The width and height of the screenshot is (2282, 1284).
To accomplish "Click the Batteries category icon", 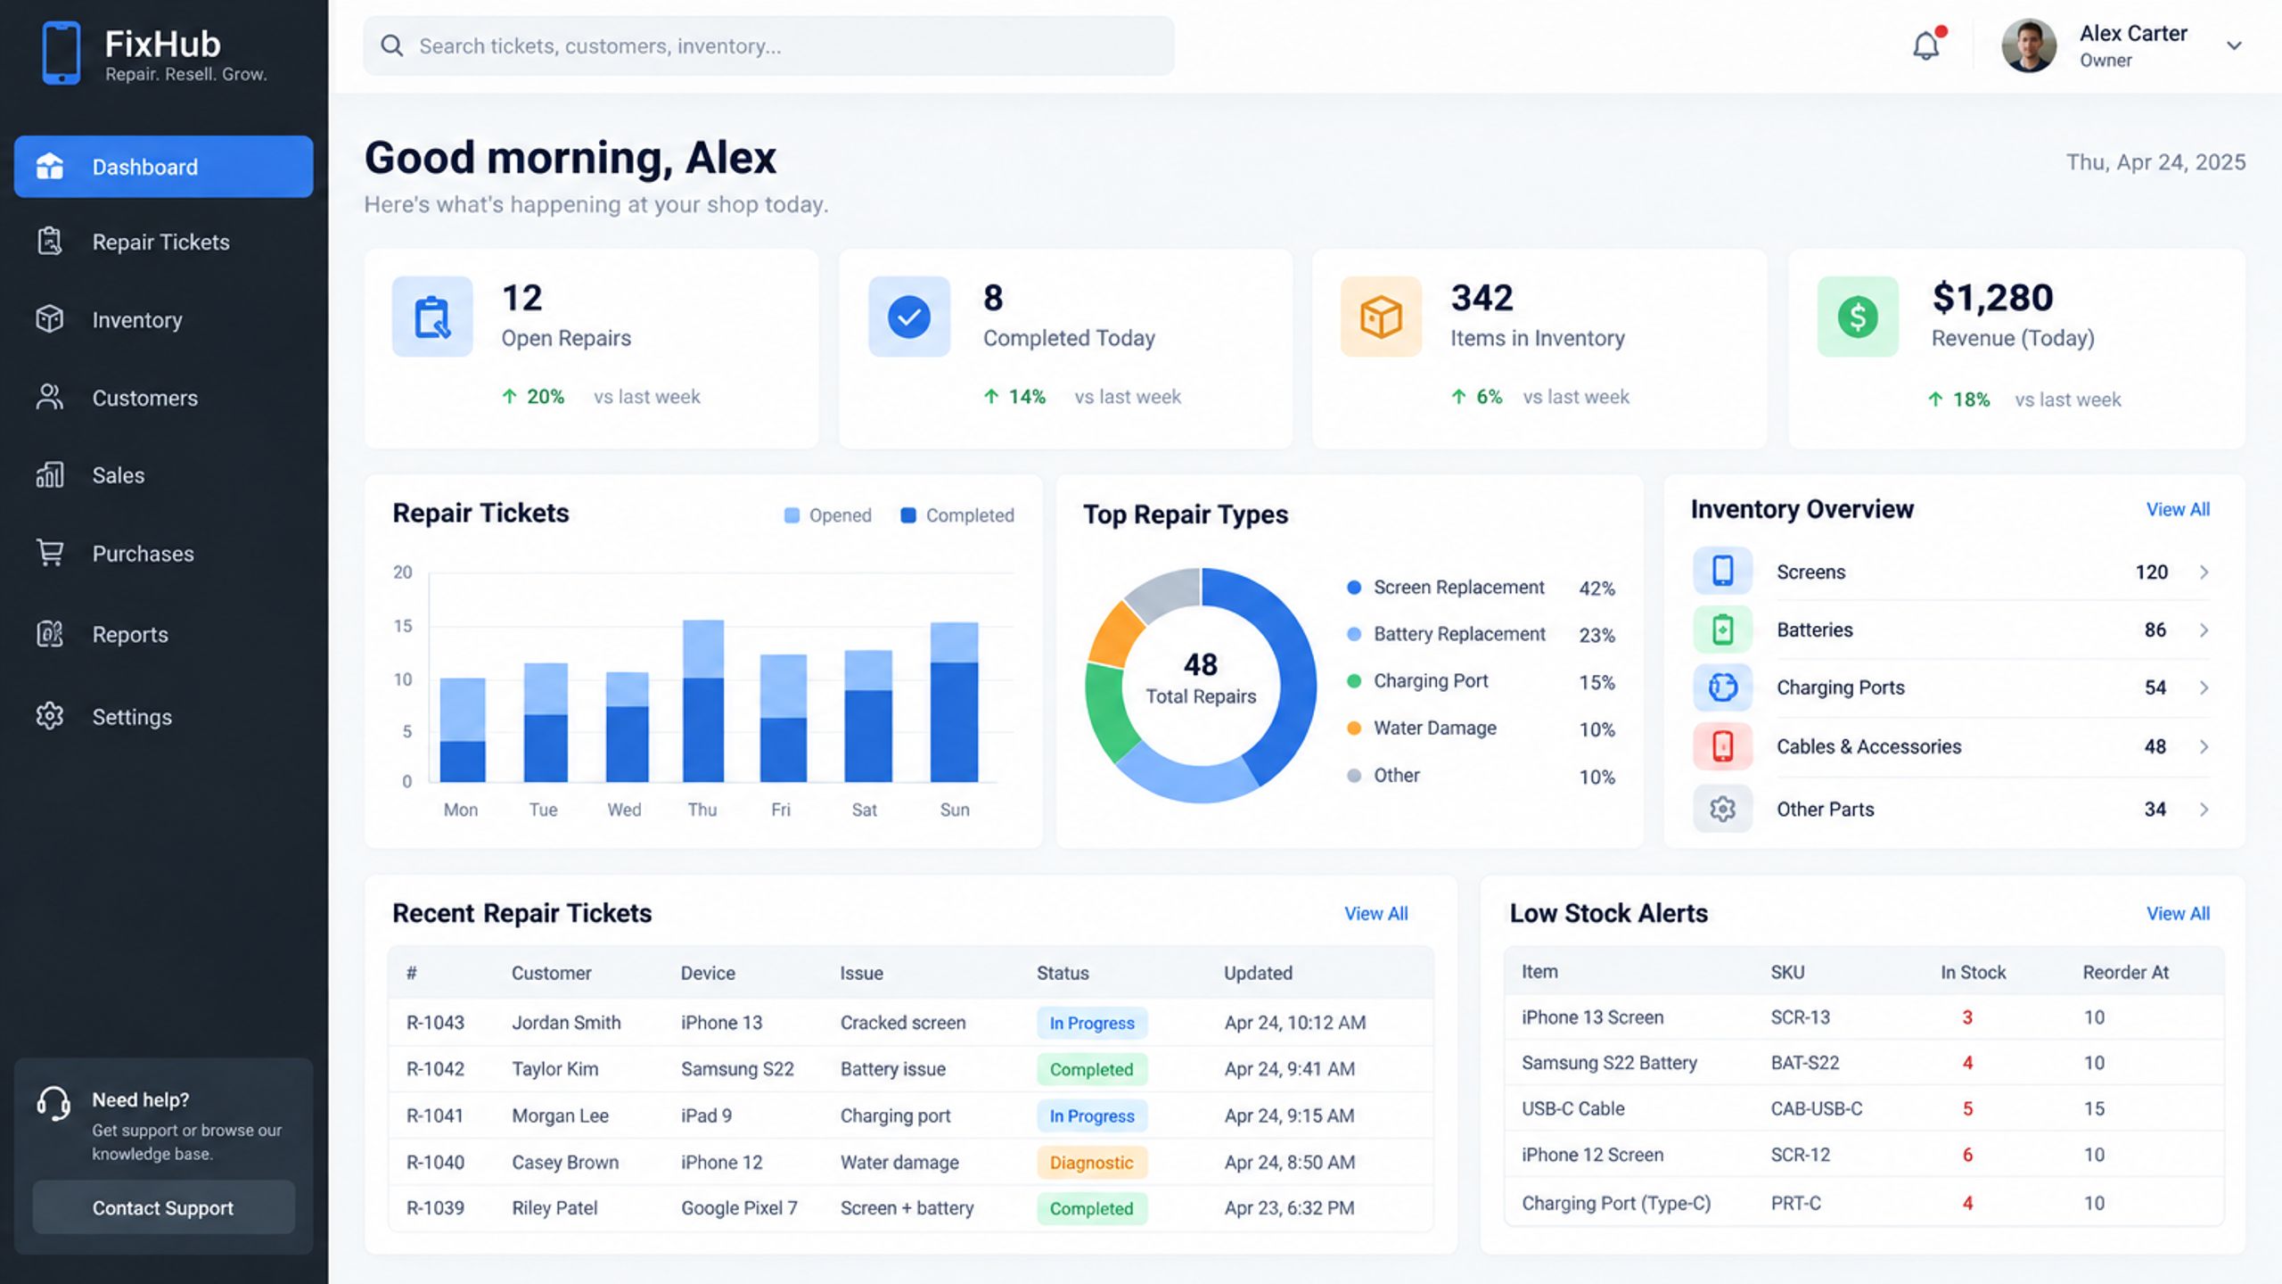I will (1722, 630).
